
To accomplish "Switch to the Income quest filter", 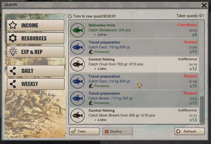I will pyautogui.click(x=36, y=25).
